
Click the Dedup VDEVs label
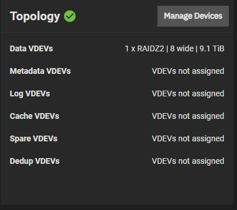tap(35, 162)
